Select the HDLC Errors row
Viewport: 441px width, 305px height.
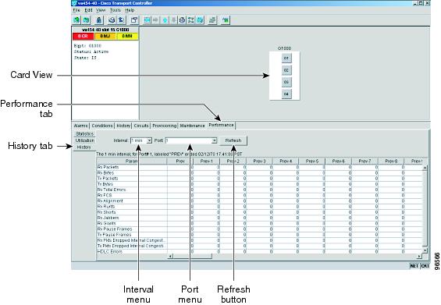(x=259, y=252)
